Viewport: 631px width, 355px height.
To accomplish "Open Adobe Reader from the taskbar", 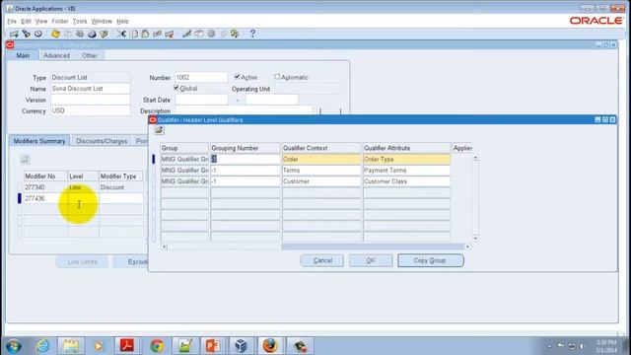I will pyautogui.click(x=127, y=346).
